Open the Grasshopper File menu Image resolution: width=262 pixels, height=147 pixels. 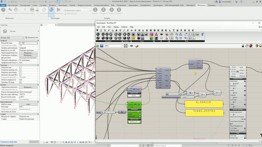(x=98, y=27)
